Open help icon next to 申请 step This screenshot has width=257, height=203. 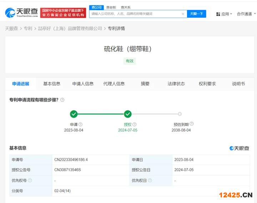pos(80,125)
